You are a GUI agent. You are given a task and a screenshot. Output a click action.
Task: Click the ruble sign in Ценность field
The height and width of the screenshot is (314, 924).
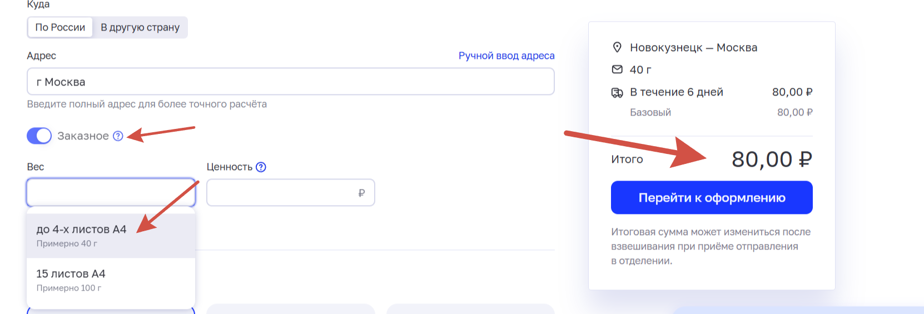(x=361, y=193)
